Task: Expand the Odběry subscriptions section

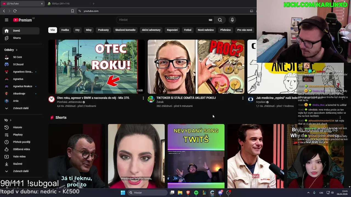Action: tap(11, 50)
